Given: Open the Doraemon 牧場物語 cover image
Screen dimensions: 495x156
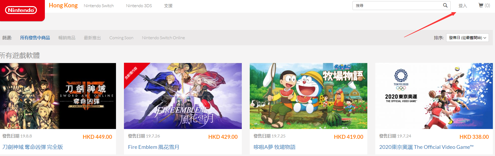Looking at the screenshot, I should 308,96.
